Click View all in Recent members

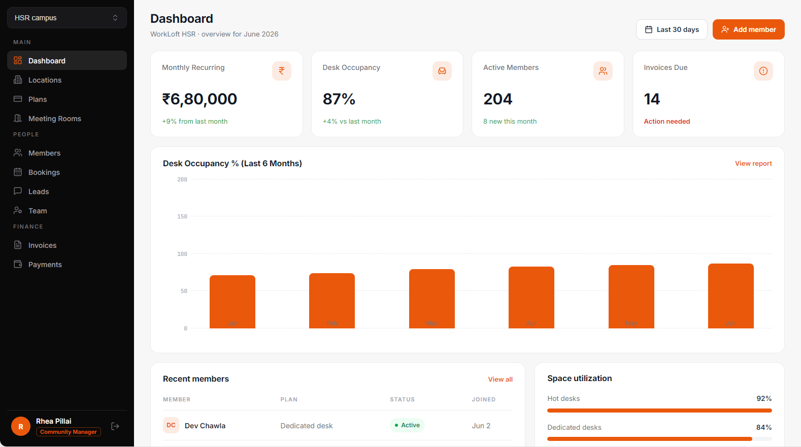500,379
